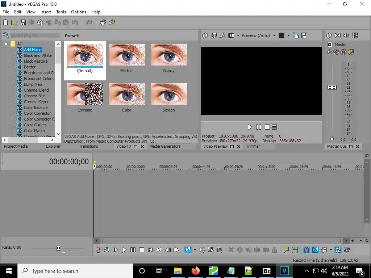The width and height of the screenshot is (371, 278).
Task: Copy snapshot to clipboard in preview toolbar
Action: [x=296, y=35]
